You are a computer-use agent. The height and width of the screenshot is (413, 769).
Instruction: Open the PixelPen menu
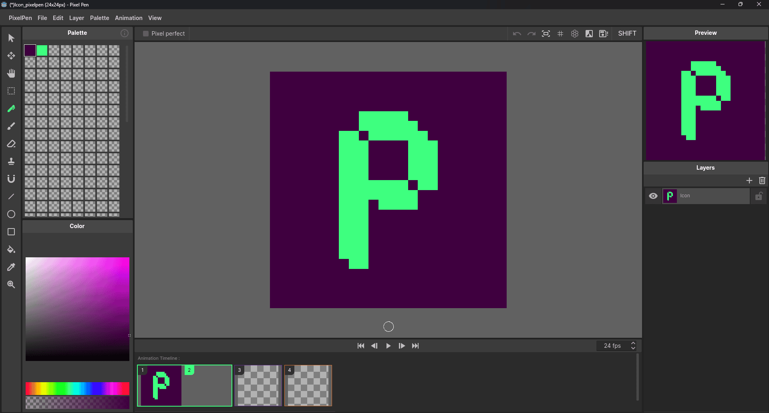tap(20, 18)
